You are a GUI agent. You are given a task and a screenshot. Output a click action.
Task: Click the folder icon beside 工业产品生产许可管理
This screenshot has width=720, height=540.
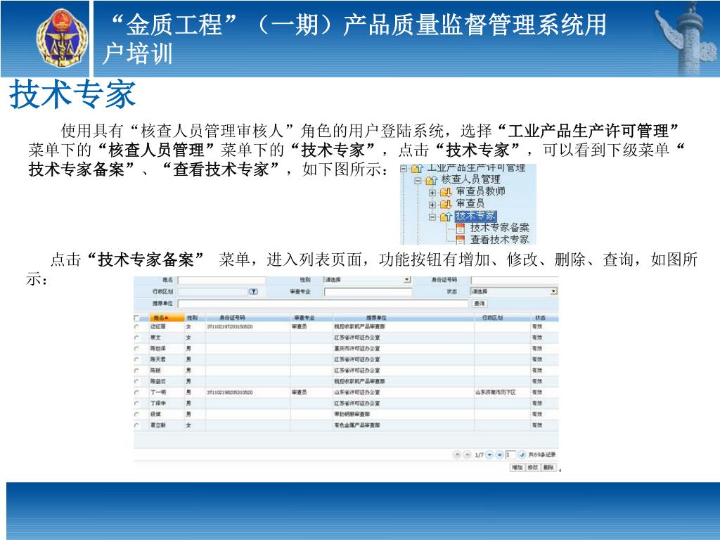(x=417, y=169)
